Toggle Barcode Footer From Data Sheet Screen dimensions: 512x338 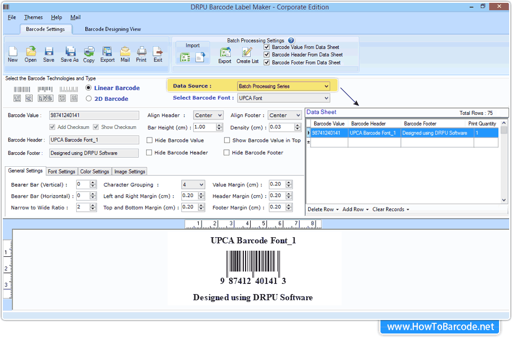click(x=267, y=63)
